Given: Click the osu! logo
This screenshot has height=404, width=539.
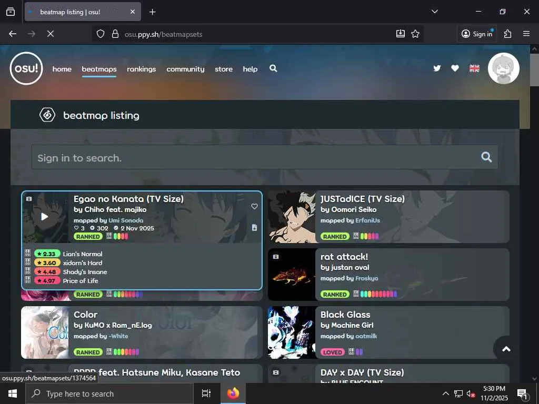Looking at the screenshot, I should click(x=26, y=68).
